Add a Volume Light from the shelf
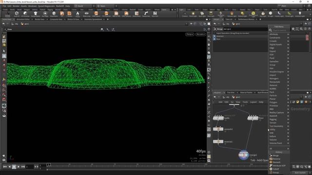The image size is (312, 175). coord(232,14)
